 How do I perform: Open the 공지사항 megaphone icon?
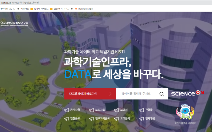point(67,110)
